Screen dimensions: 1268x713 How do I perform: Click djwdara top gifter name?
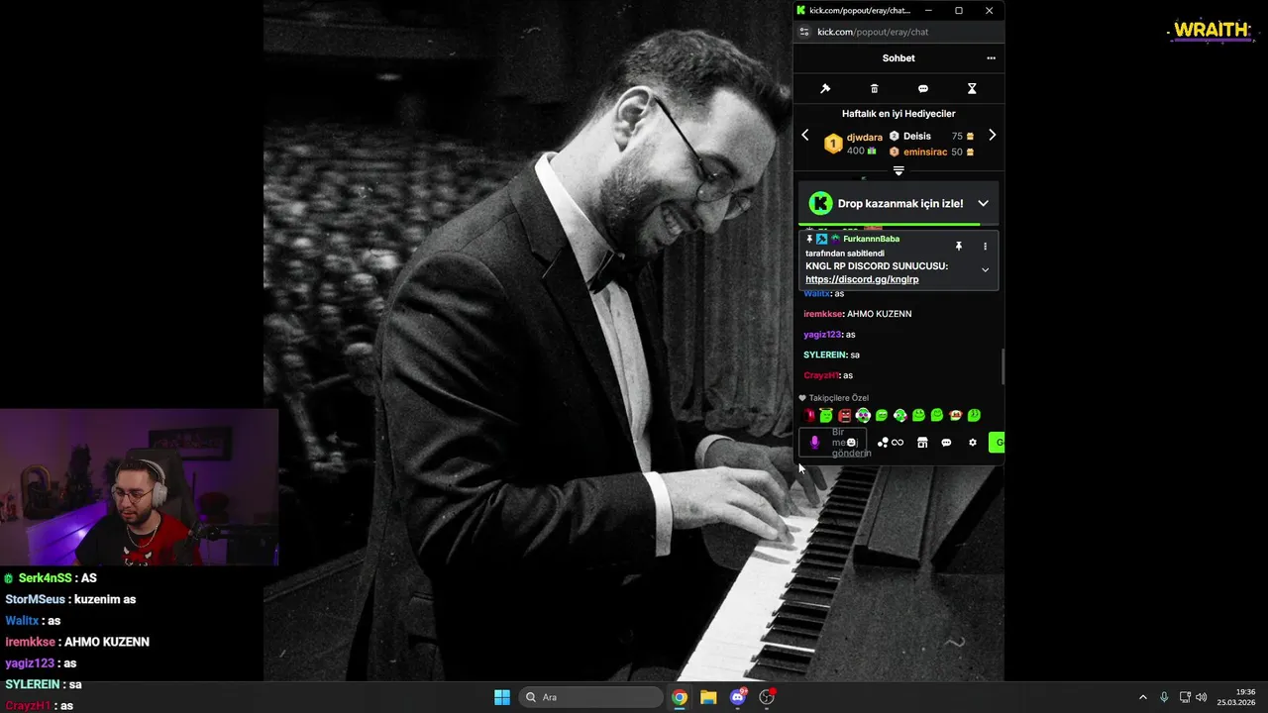click(864, 138)
